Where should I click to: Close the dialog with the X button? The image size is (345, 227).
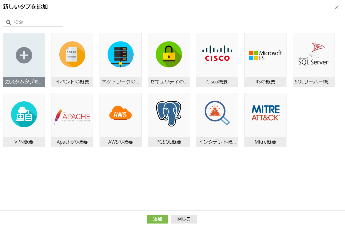pos(337,7)
